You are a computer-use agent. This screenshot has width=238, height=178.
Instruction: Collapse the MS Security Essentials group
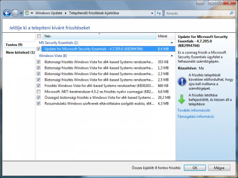click(172, 43)
